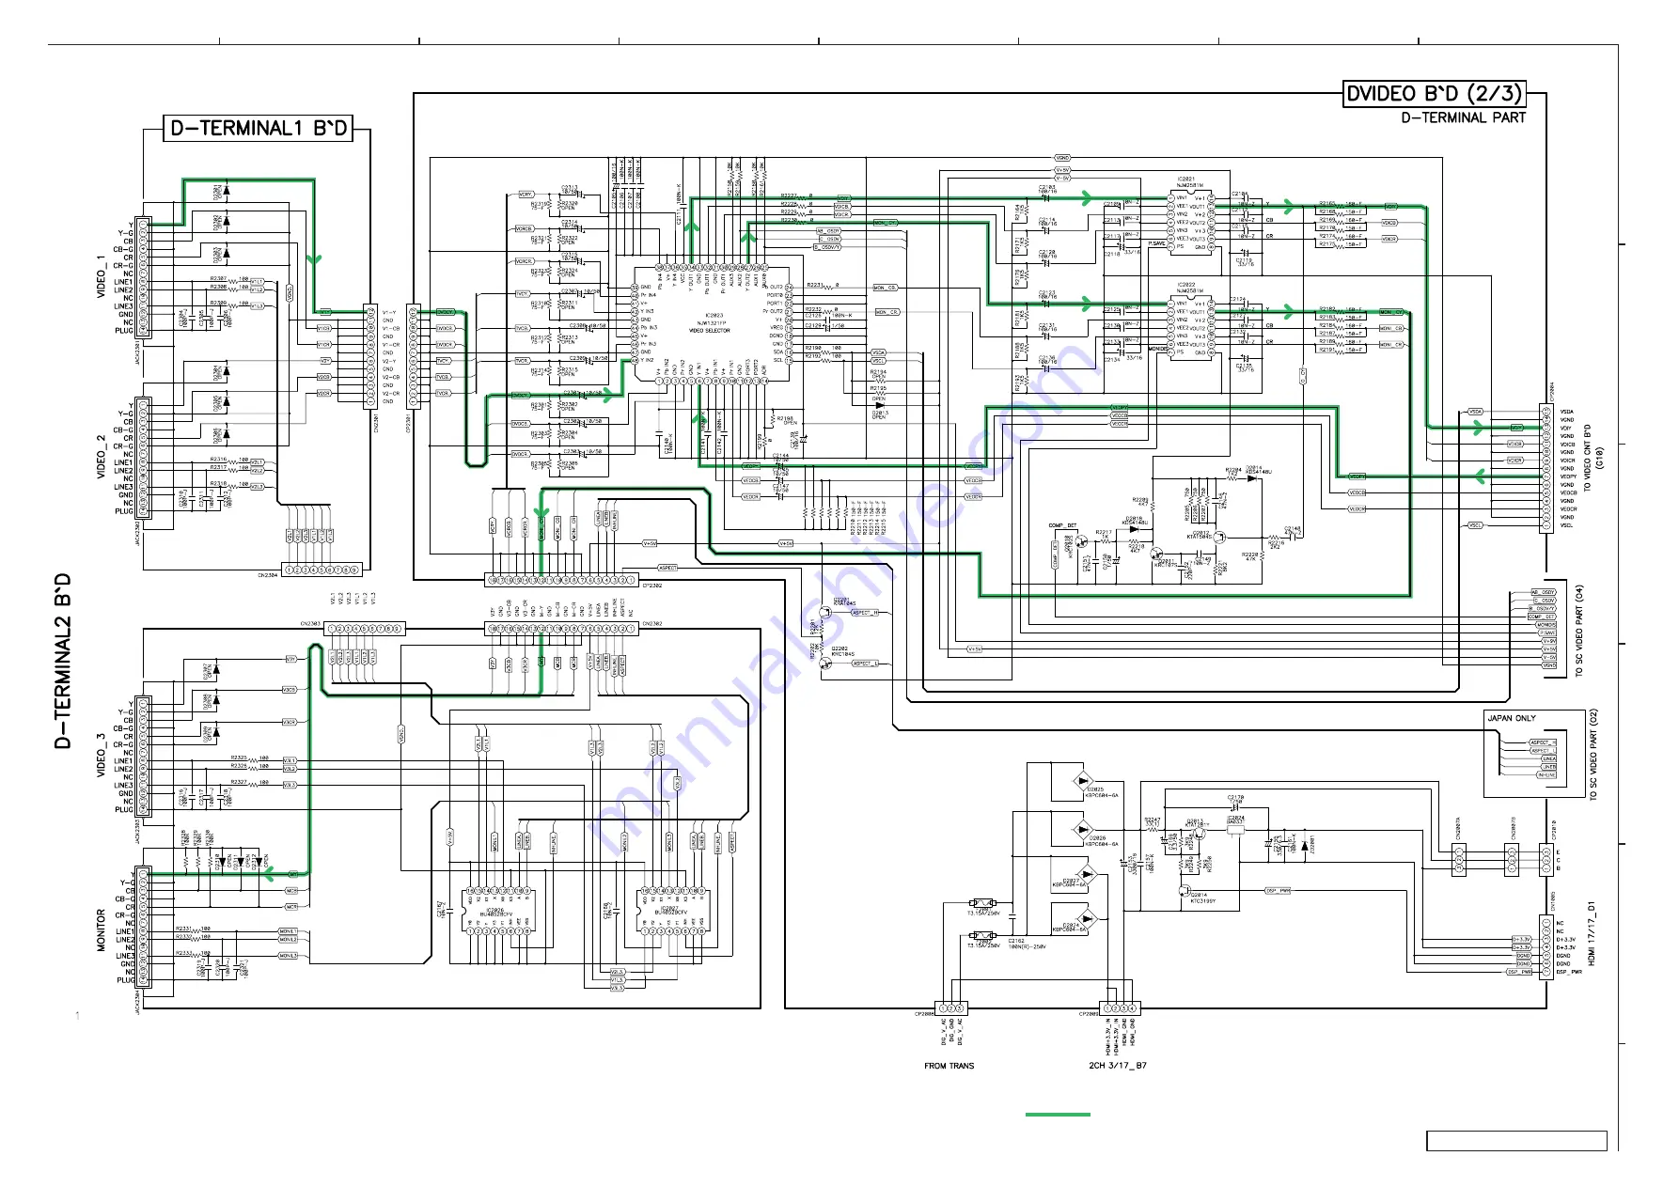Click the 'MONIDET' label near IC2022
This screenshot has width=1679, height=1187.
point(1158,349)
